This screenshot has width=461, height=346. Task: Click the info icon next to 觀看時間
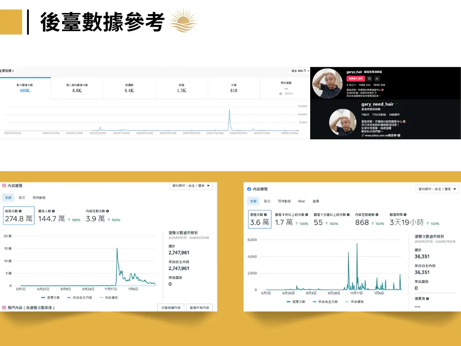pyautogui.click(x=406, y=215)
